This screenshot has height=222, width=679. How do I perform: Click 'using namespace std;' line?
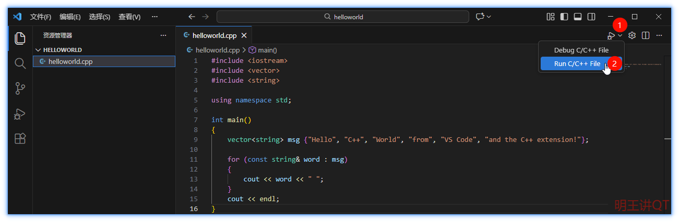point(251,100)
